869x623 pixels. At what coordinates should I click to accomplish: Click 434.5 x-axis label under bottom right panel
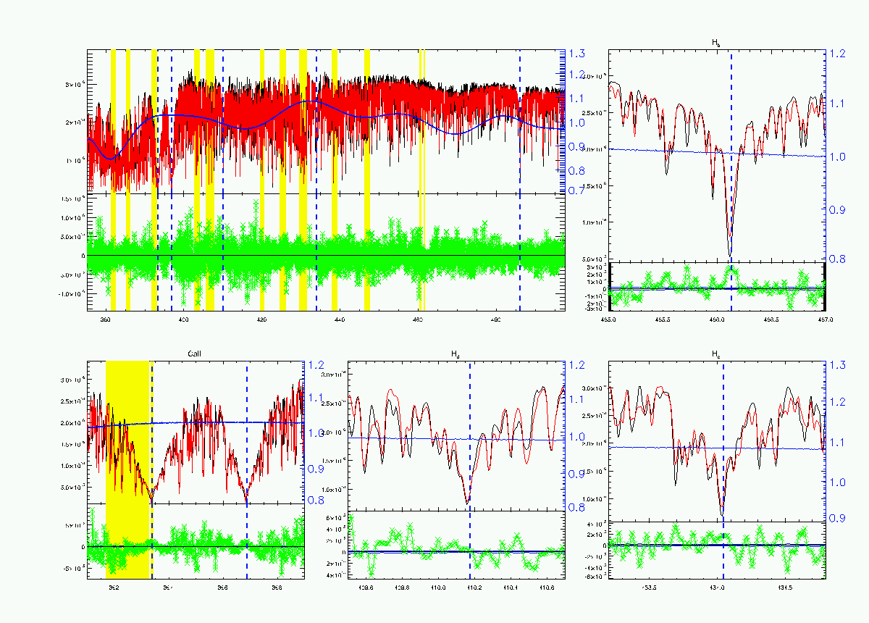pos(786,586)
